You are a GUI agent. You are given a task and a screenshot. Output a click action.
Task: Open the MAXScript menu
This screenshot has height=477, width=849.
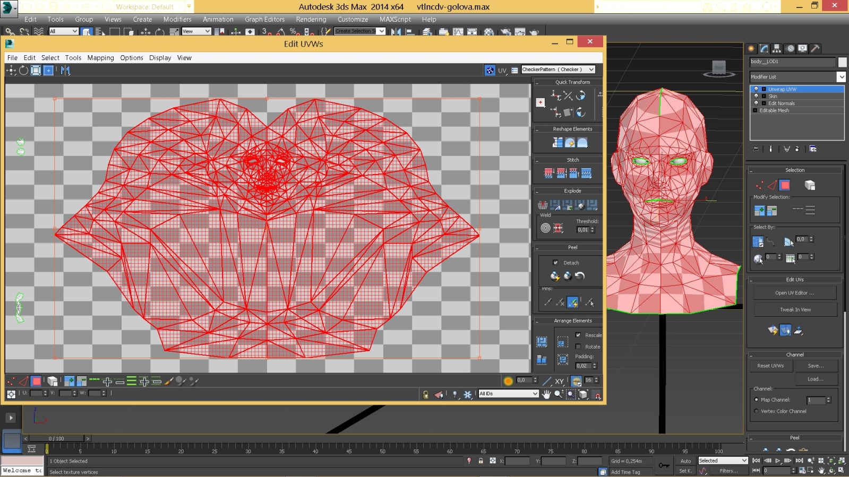click(x=395, y=19)
